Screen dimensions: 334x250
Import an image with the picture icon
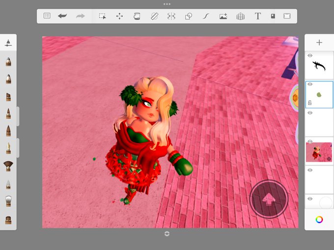(223, 16)
